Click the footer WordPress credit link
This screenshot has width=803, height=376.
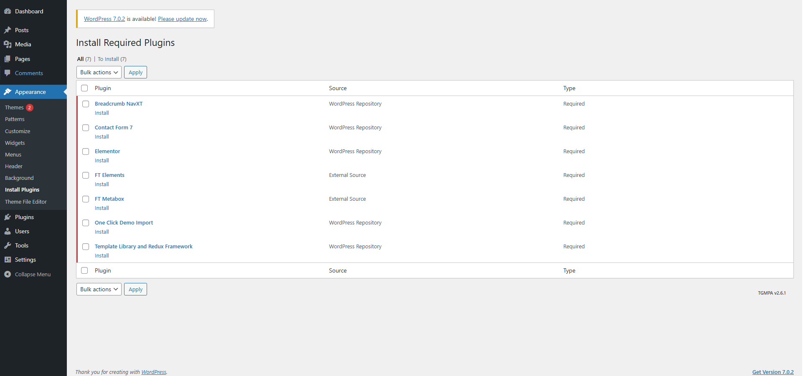click(154, 372)
